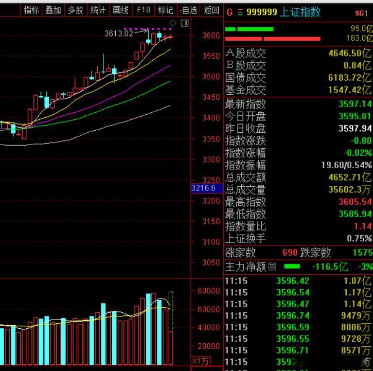Click the 最新指数 value 3597.14
The image size is (373, 371).
click(355, 104)
